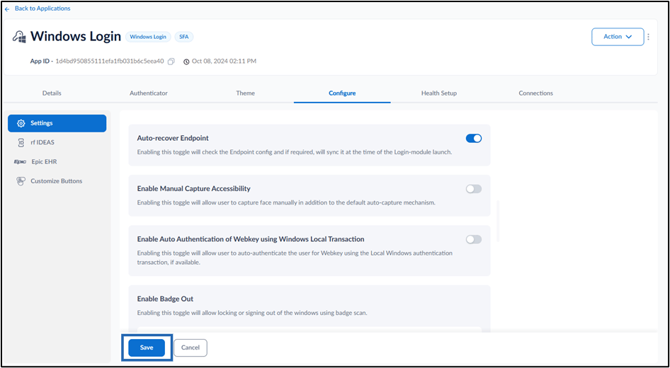Click the Oct 08, 2024 02:11 PM timestamp

click(224, 61)
